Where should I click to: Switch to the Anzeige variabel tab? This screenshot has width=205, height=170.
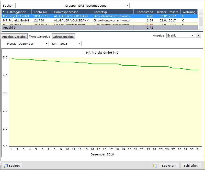(14, 37)
